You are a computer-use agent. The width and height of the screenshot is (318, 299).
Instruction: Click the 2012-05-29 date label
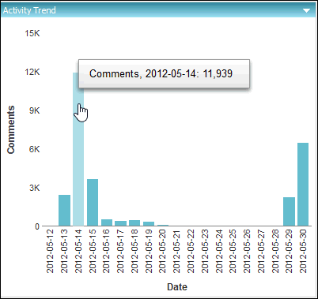point(289,251)
